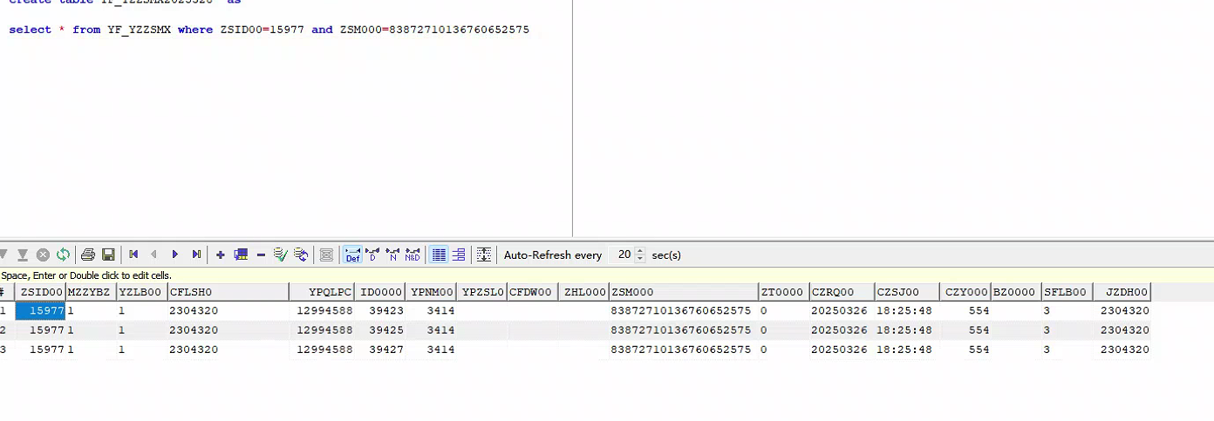The width and height of the screenshot is (1214, 421).
Task: Jump to the last record
Action: (x=196, y=255)
